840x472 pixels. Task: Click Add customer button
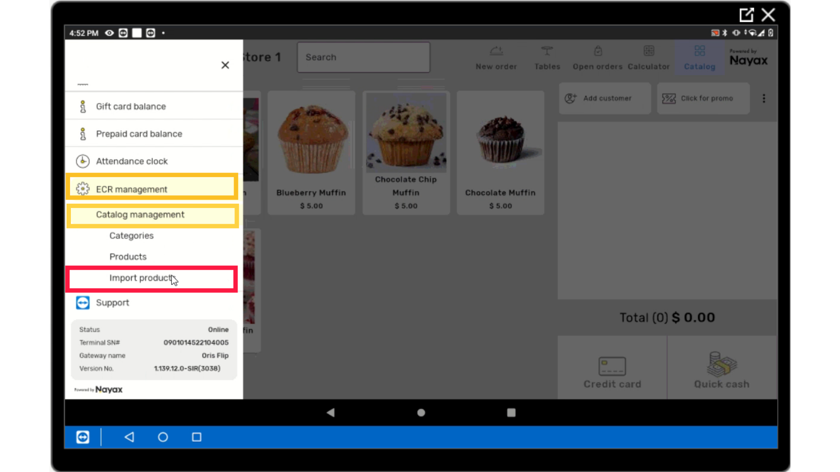pyautogui.click(x=605, y=99)
